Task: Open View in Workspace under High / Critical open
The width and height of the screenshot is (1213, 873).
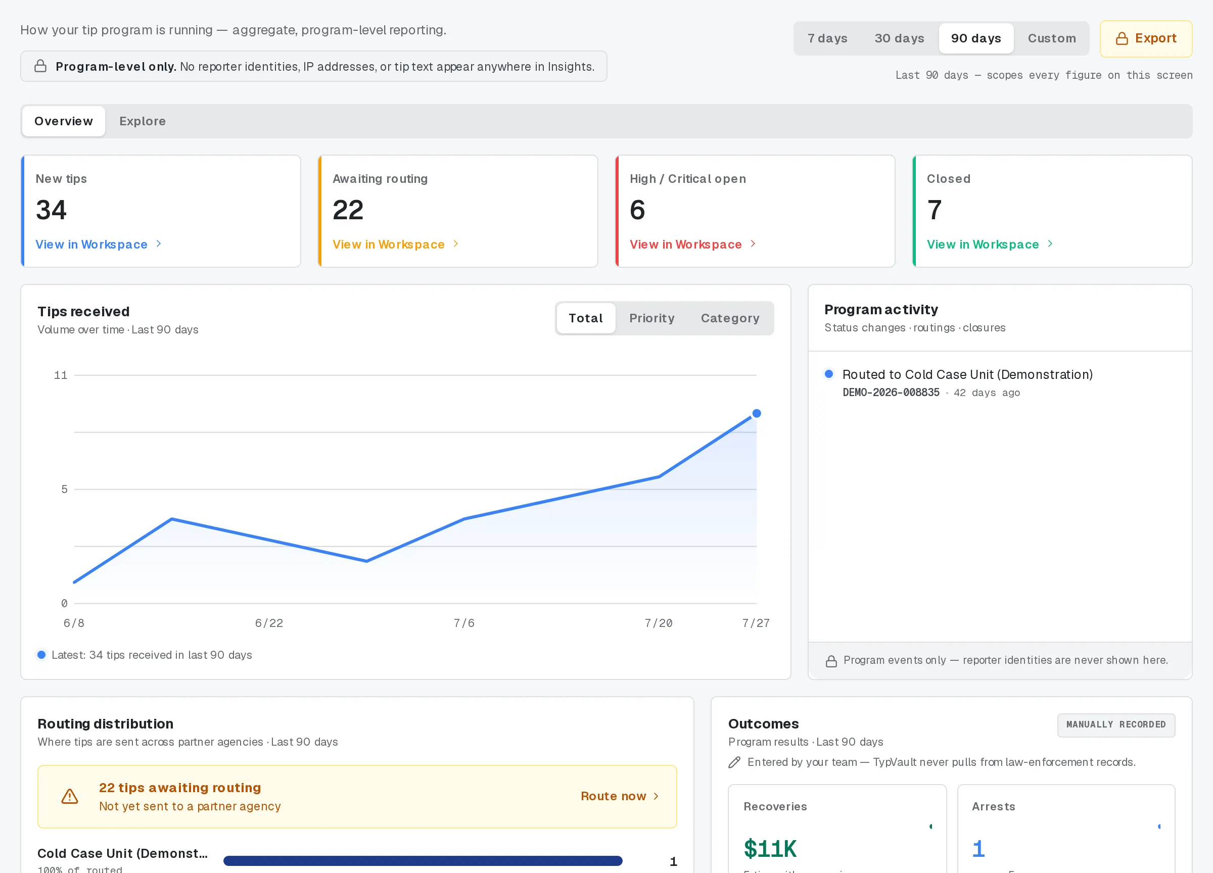Action: coord(692,245)
